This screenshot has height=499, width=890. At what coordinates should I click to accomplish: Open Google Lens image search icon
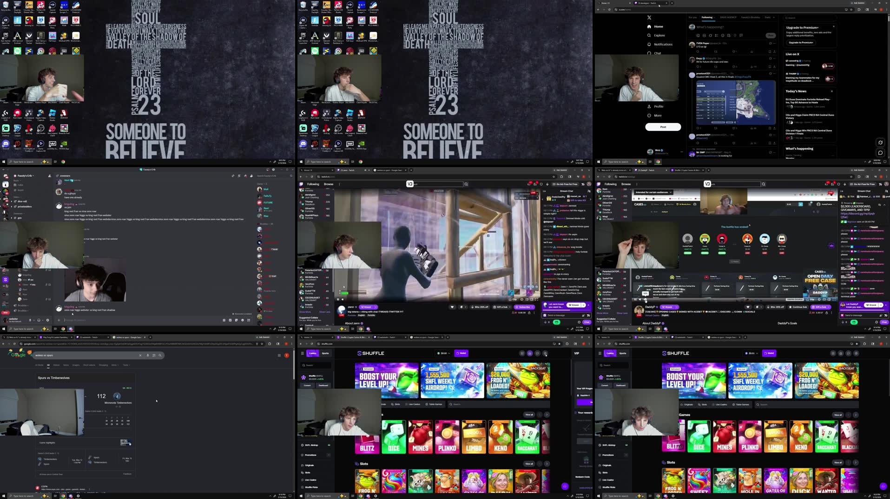tap(154, 355)
